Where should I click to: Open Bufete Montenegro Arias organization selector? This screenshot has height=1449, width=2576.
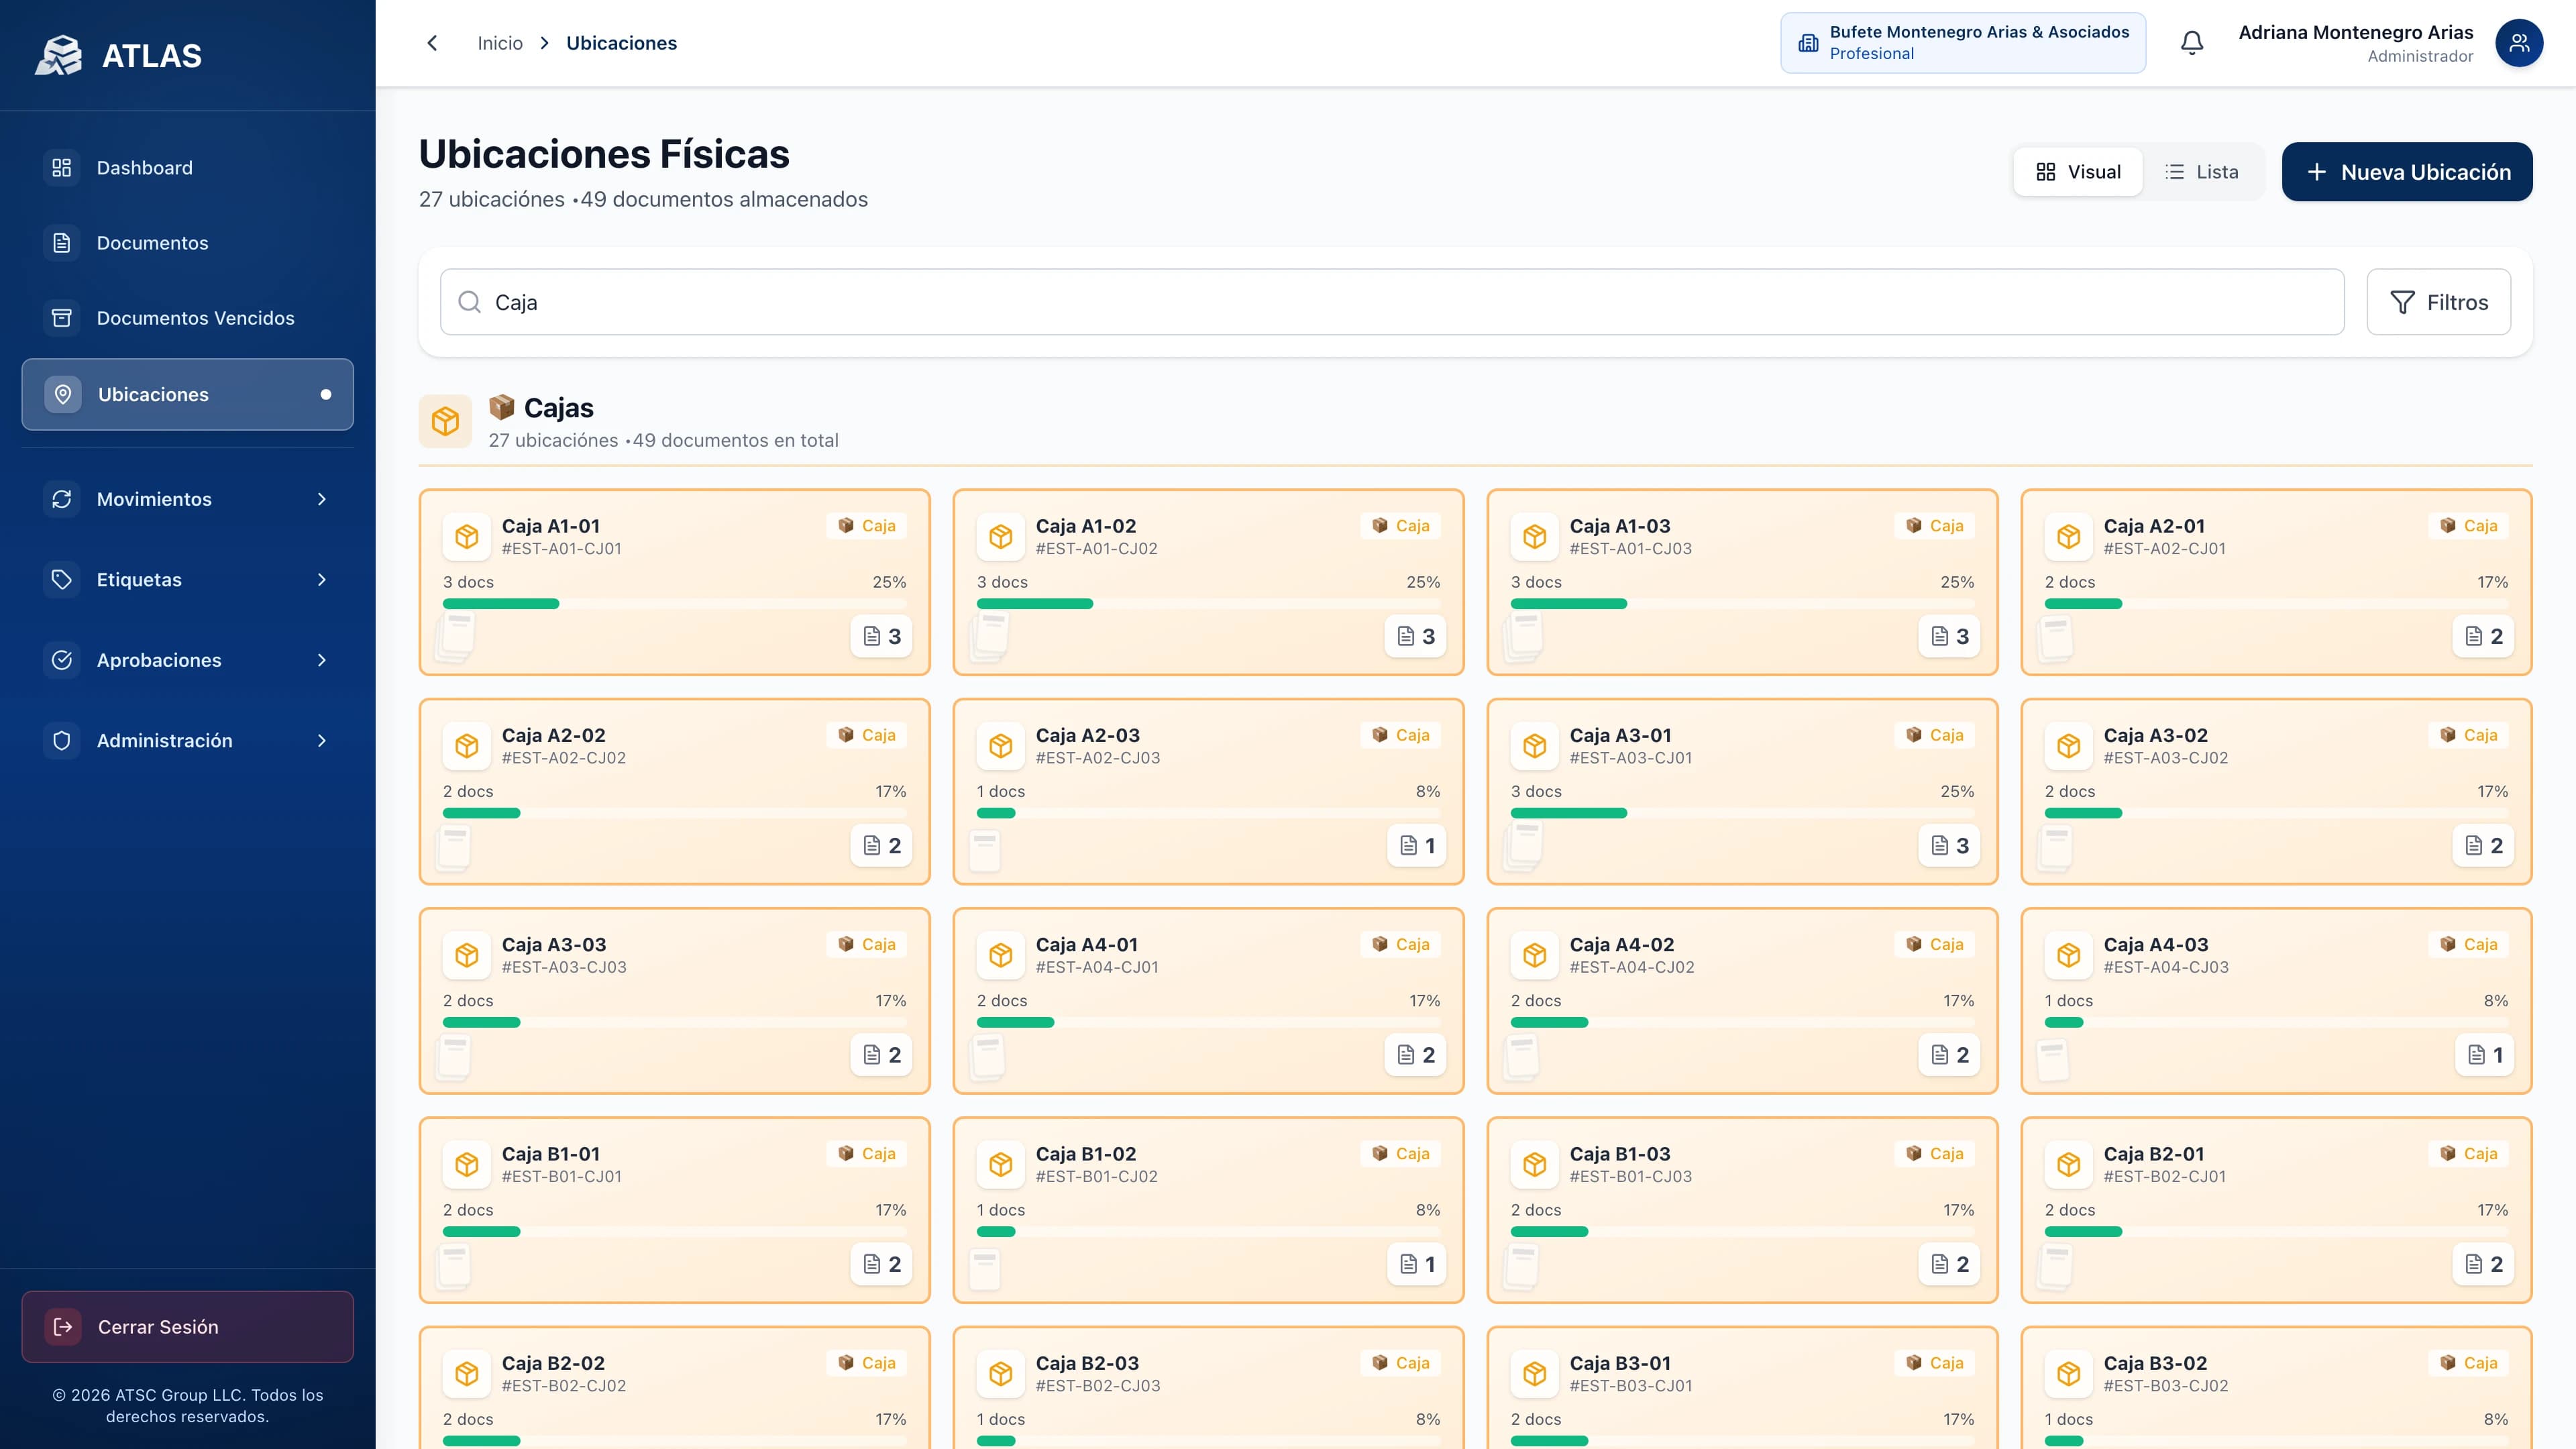(1962, 43)
